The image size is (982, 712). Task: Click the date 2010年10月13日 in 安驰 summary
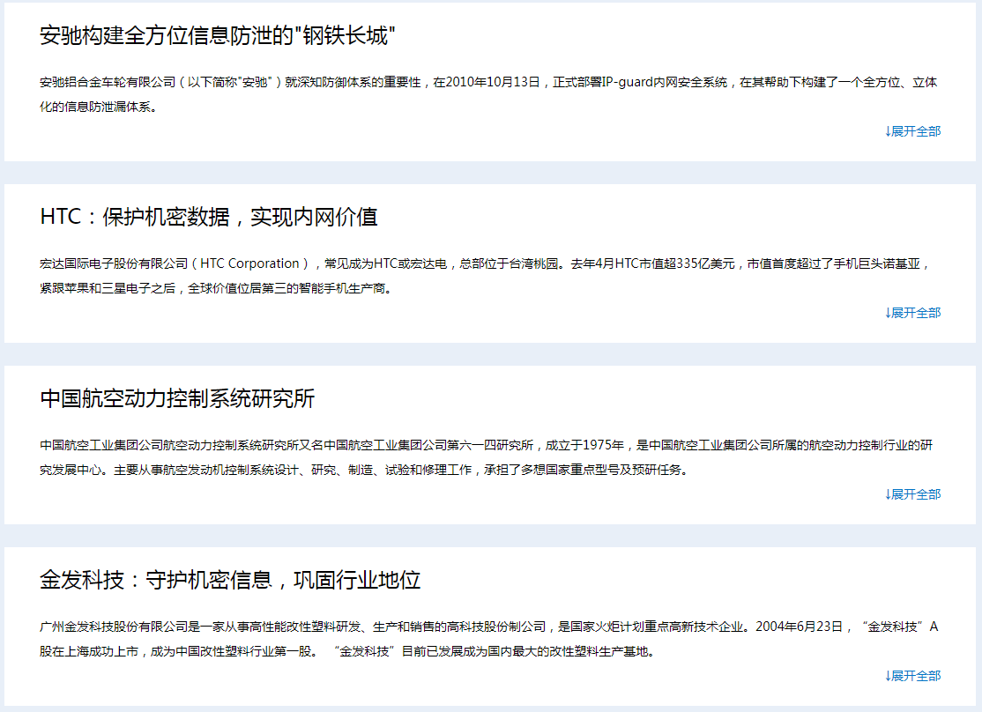[492, 82]
